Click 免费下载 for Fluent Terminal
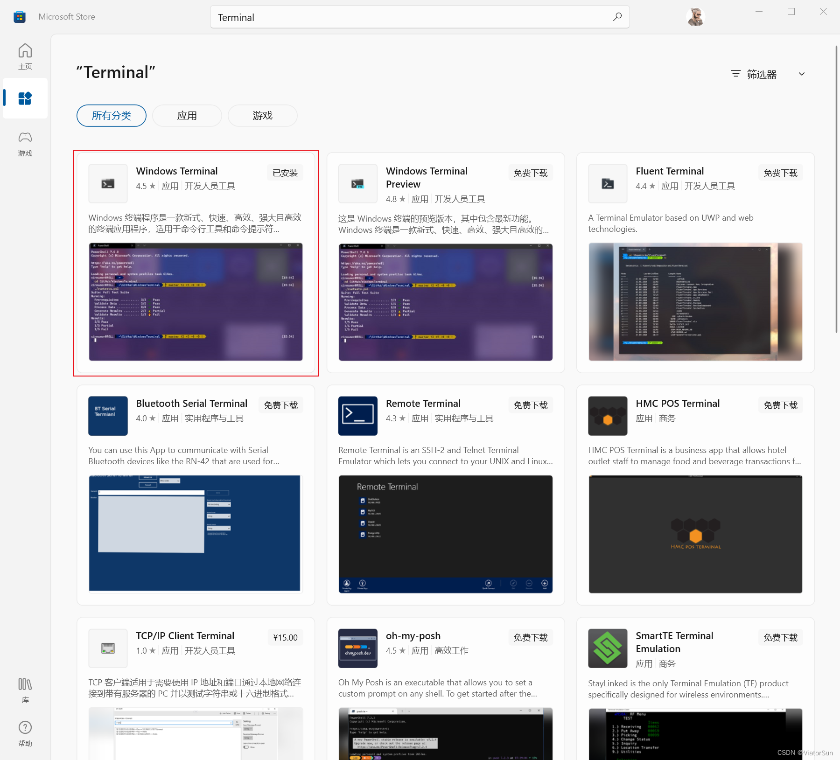Image resolution: width=840 pixels, height=760 pixels. click(x=780, y=173)
